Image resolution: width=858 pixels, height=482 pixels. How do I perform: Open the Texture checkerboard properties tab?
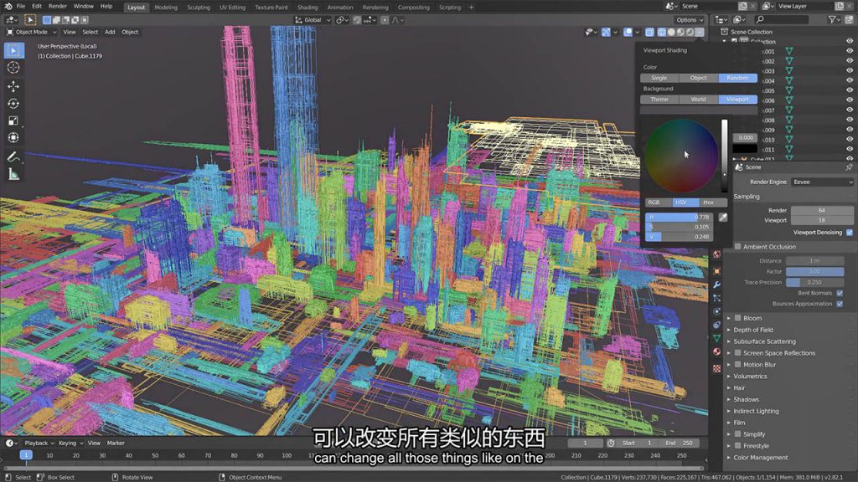coord(717,369)
